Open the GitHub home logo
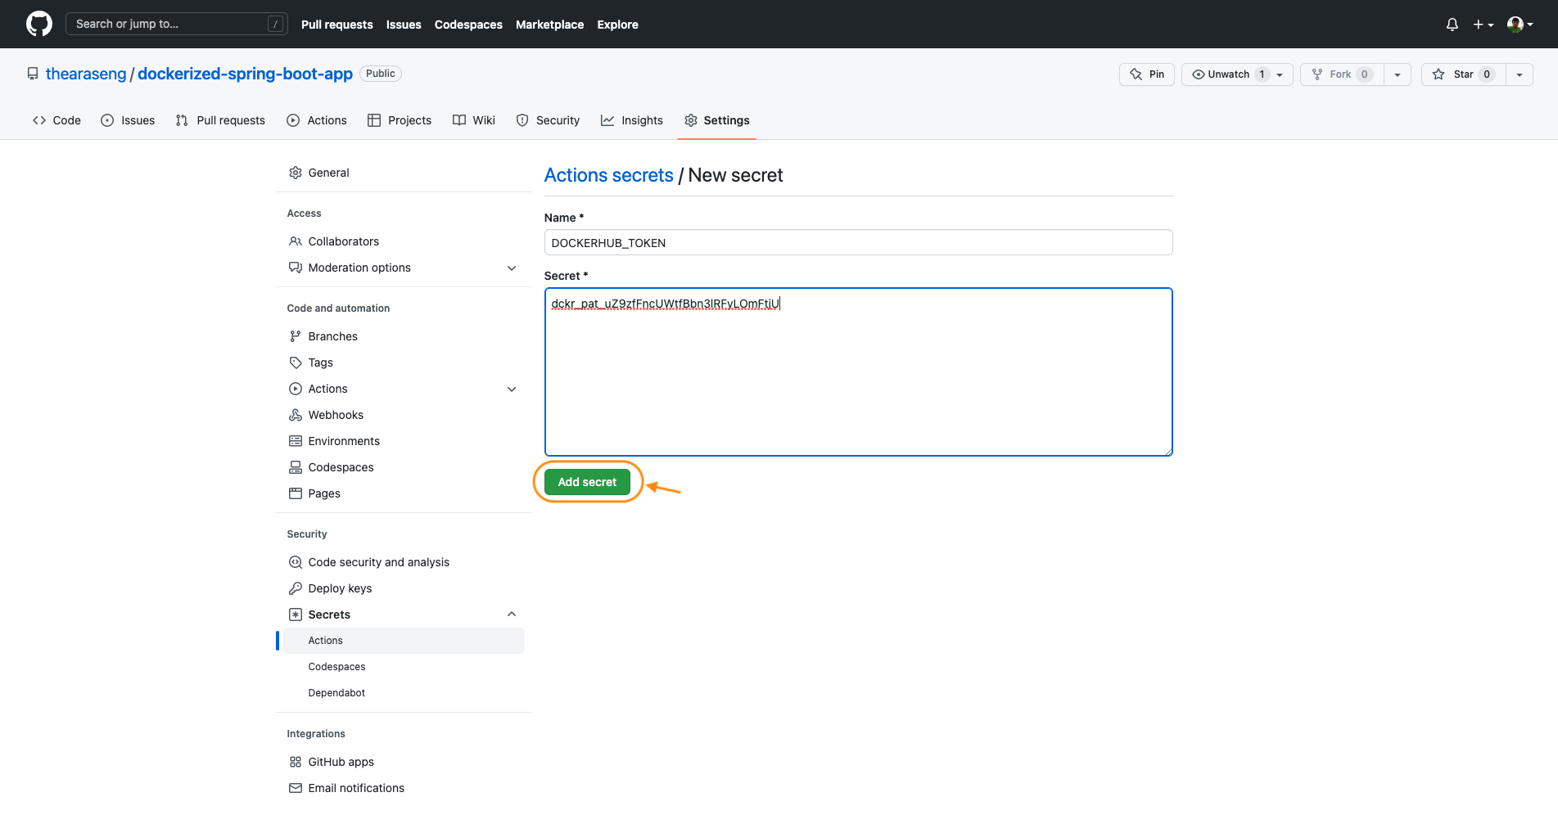Viewport: 1558px width, 815px height. 39,24
